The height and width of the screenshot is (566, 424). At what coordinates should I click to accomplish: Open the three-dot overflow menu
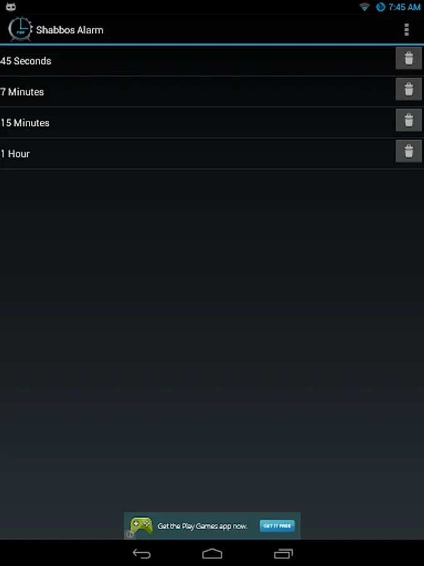click(x=406, y=30)
